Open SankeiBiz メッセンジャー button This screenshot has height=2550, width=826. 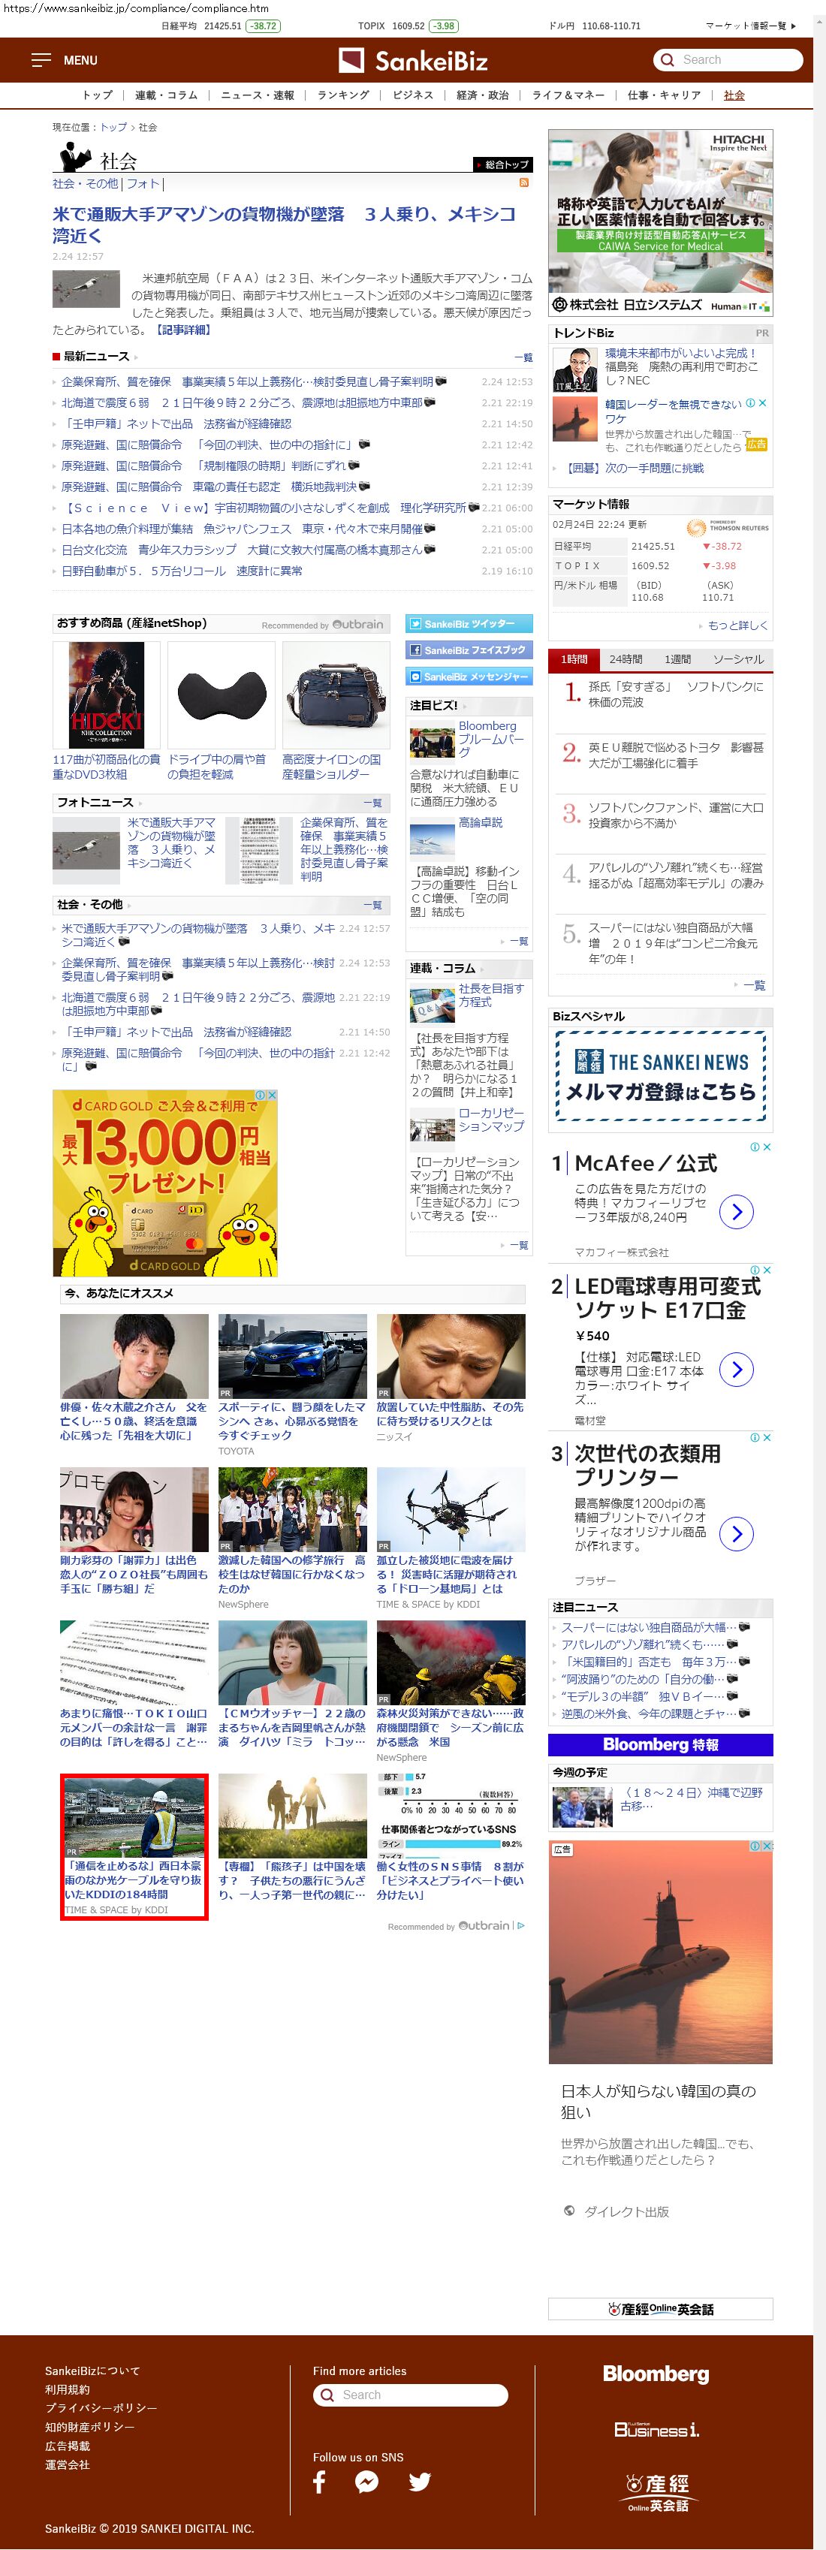pyautogui.click(x=469, y=676)
